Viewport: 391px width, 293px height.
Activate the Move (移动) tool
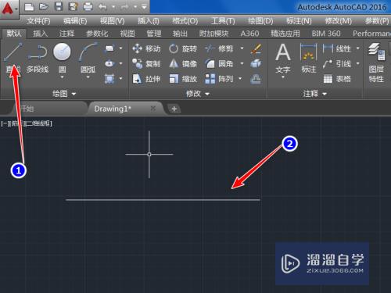coord(146,48)
